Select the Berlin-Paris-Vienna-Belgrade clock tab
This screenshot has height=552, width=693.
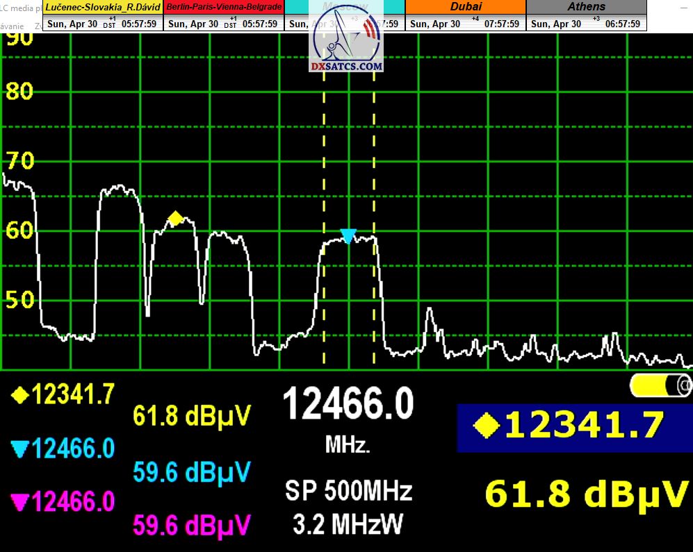(x=224, y=7)
